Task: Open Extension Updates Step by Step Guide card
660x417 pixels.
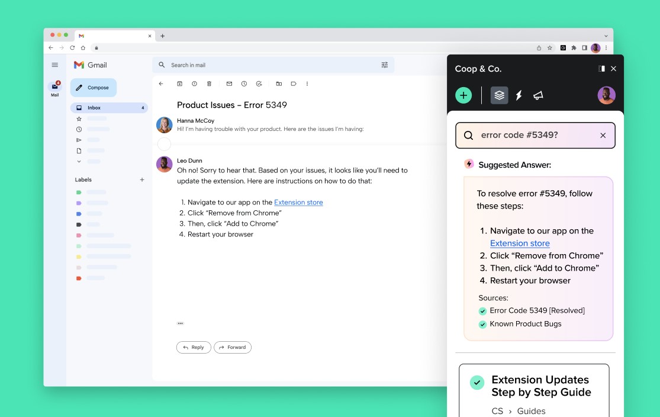Action: (x=534, y=390)
